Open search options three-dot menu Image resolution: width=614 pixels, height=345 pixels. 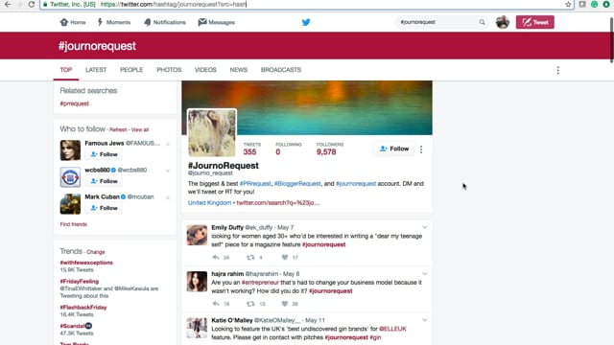point(558,70)
